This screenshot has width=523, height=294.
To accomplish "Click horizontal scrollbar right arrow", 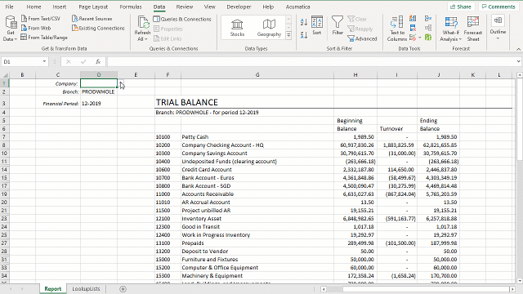I will [512, 289].
